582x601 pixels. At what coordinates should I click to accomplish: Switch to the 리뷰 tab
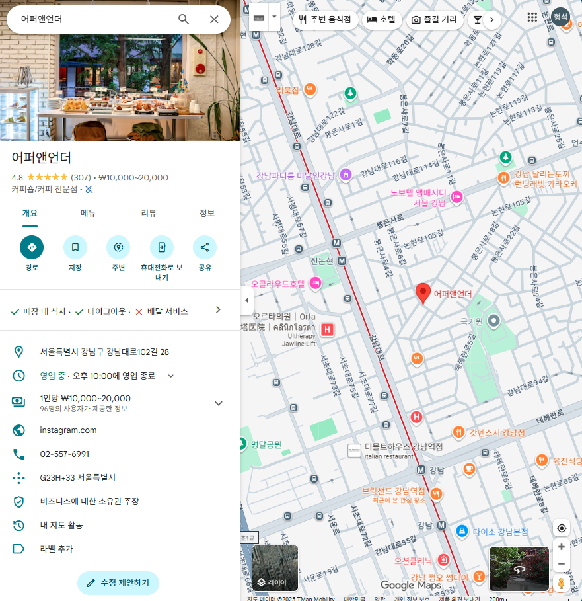(x=149, y=213)
